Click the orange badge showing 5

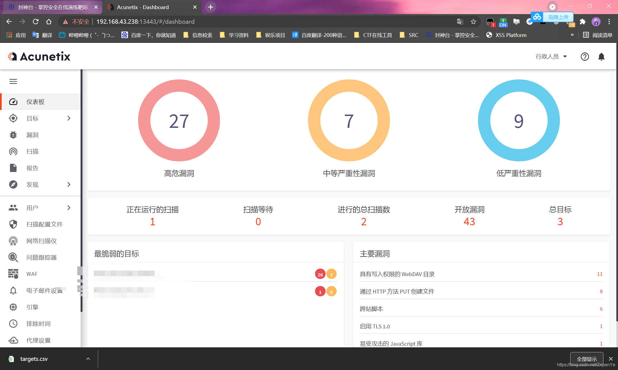click(x=331, y=292)
